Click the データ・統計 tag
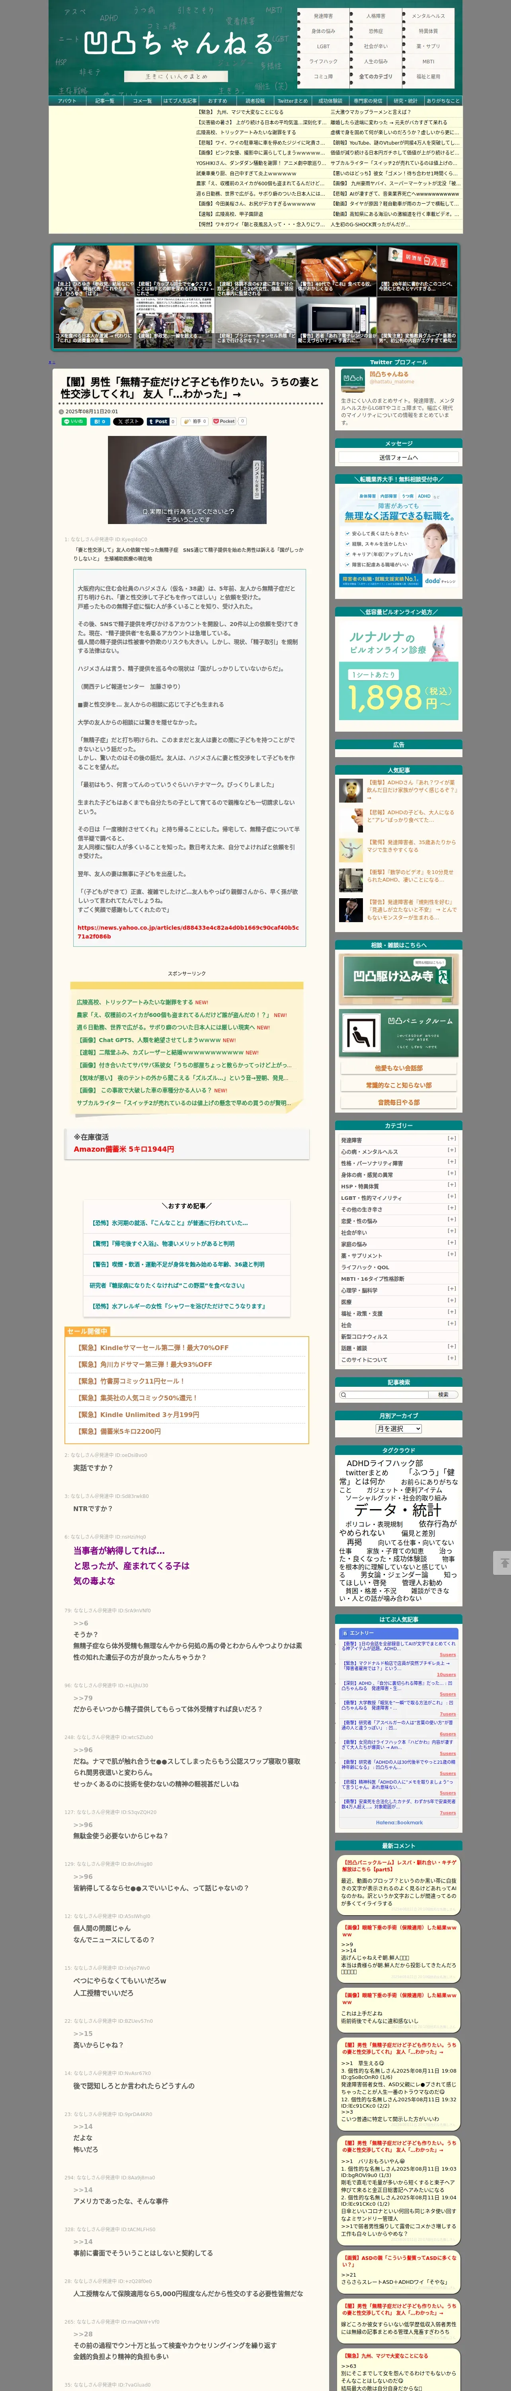This screenshot has width=511, height=2391. tap(398, 1510)
